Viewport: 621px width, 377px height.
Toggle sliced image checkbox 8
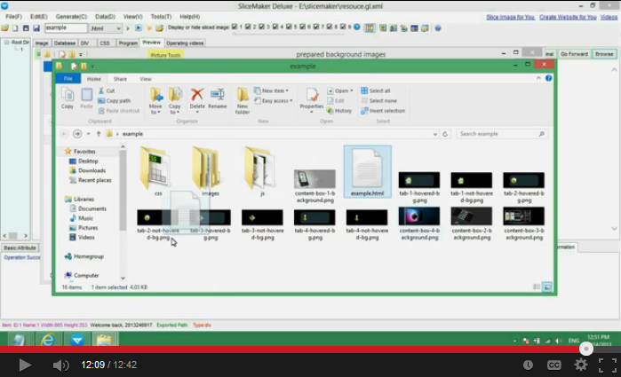point(330,27)
